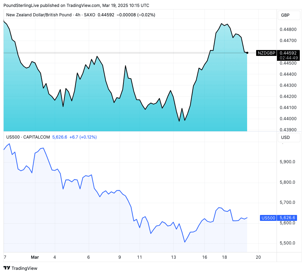Open the USD currency selector

click(288, 138)
